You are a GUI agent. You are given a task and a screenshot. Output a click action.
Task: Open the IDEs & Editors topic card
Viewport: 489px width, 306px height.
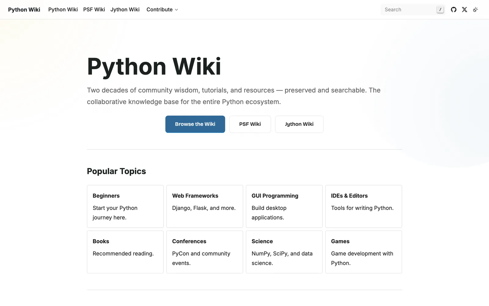pyautogui.click(x=364, y=206)
